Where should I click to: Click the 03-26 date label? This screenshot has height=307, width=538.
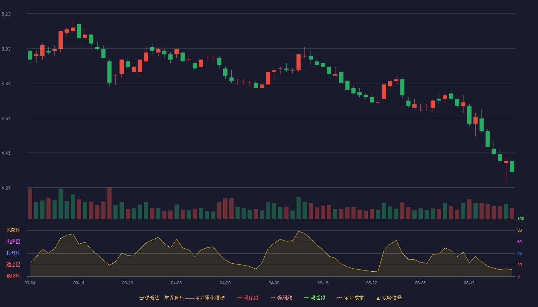(128, 283)
